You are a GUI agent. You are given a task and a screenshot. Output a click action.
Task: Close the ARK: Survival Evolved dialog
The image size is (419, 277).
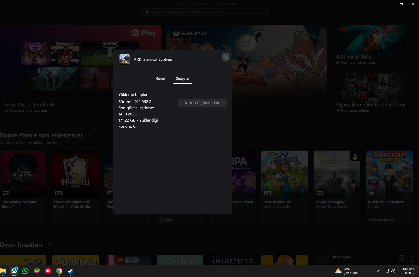tap(226, 57)
